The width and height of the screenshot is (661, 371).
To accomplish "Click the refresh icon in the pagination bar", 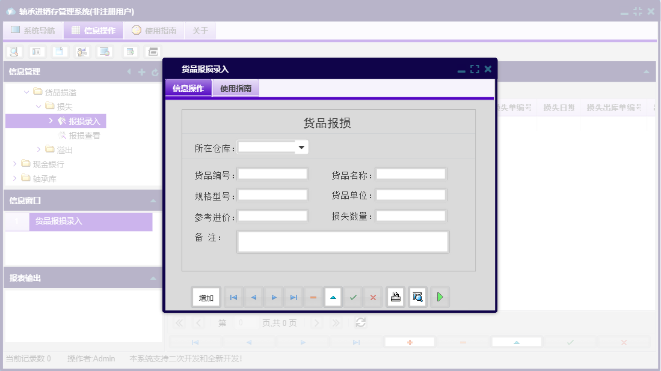I will 360,322.
